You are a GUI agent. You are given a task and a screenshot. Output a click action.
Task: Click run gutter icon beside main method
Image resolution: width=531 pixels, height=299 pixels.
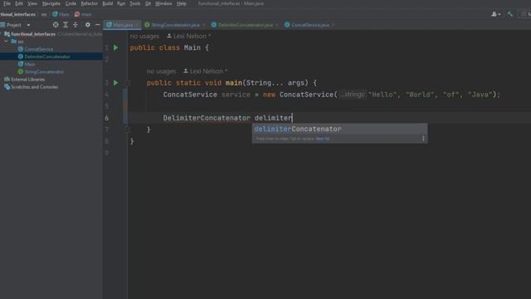click(x=116, y=83)
